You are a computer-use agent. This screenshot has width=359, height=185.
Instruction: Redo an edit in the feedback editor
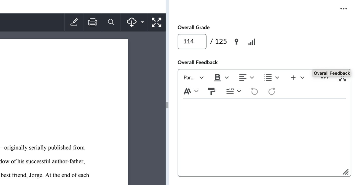click(x=271, y=91)
